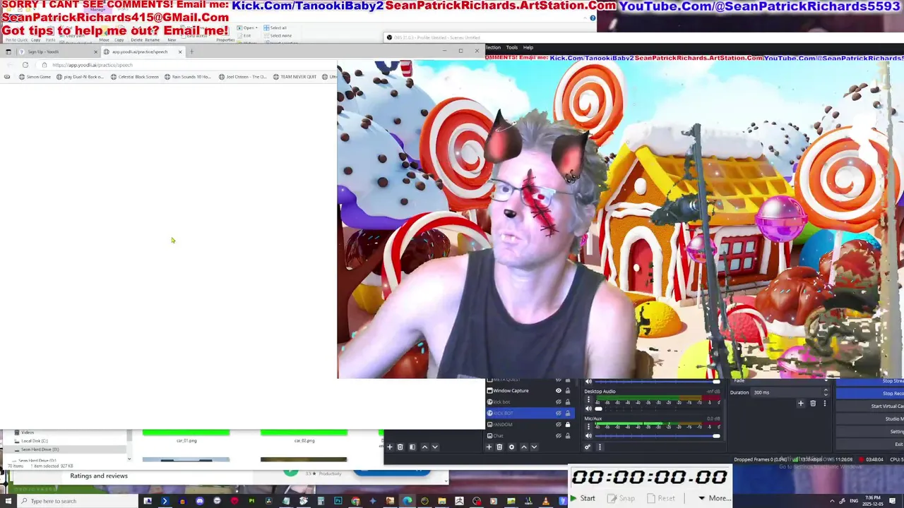The height and width of the screenshot is (508, 904).
Task: Toggle visibility of selected KICK BOT source
Action: [558, 413]
